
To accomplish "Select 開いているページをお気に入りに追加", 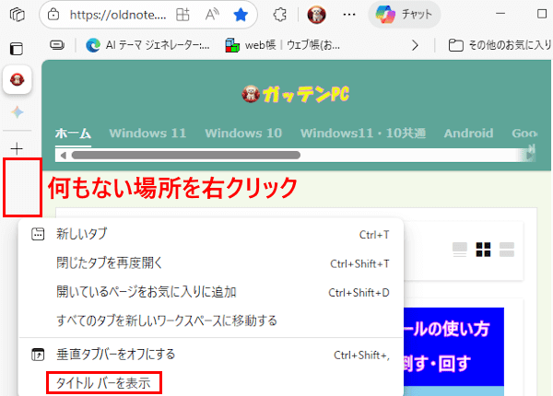I will tap(210, 292).
